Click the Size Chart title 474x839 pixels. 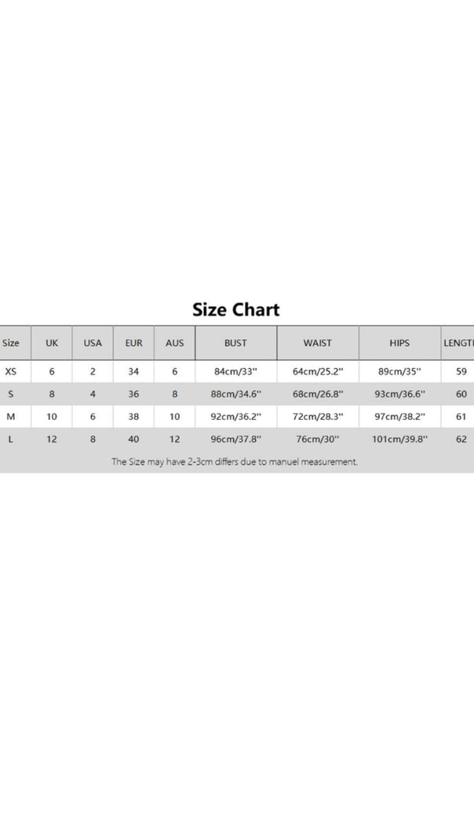click(236, 310)
